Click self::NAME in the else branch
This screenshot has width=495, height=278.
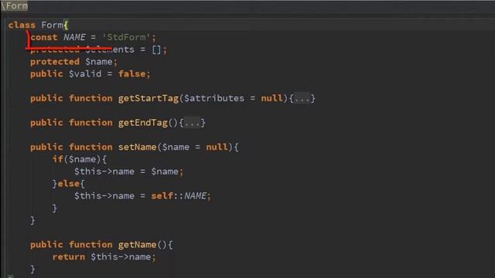(179, 195)
